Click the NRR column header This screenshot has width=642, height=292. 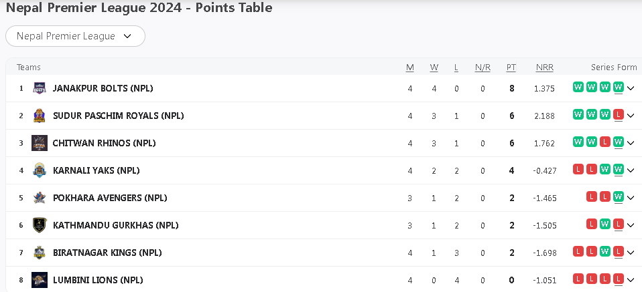[544, 67]
